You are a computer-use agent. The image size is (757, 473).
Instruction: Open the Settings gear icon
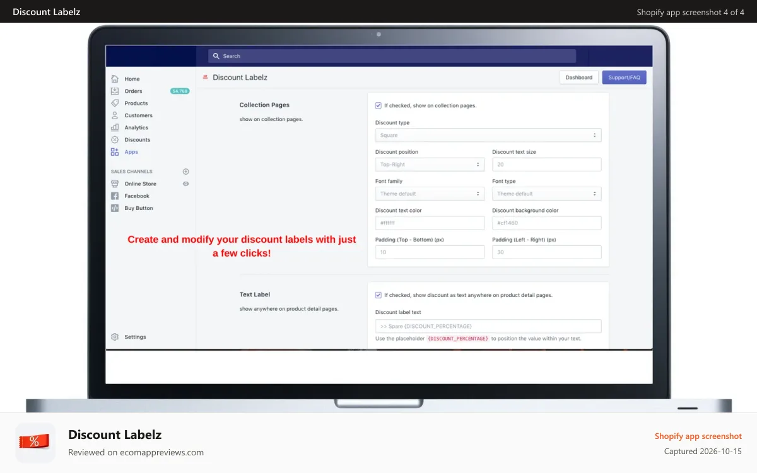coord(115,337)
